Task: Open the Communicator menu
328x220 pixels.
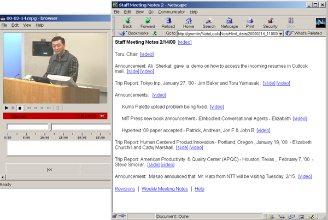Action: click(x=172, y=11)
